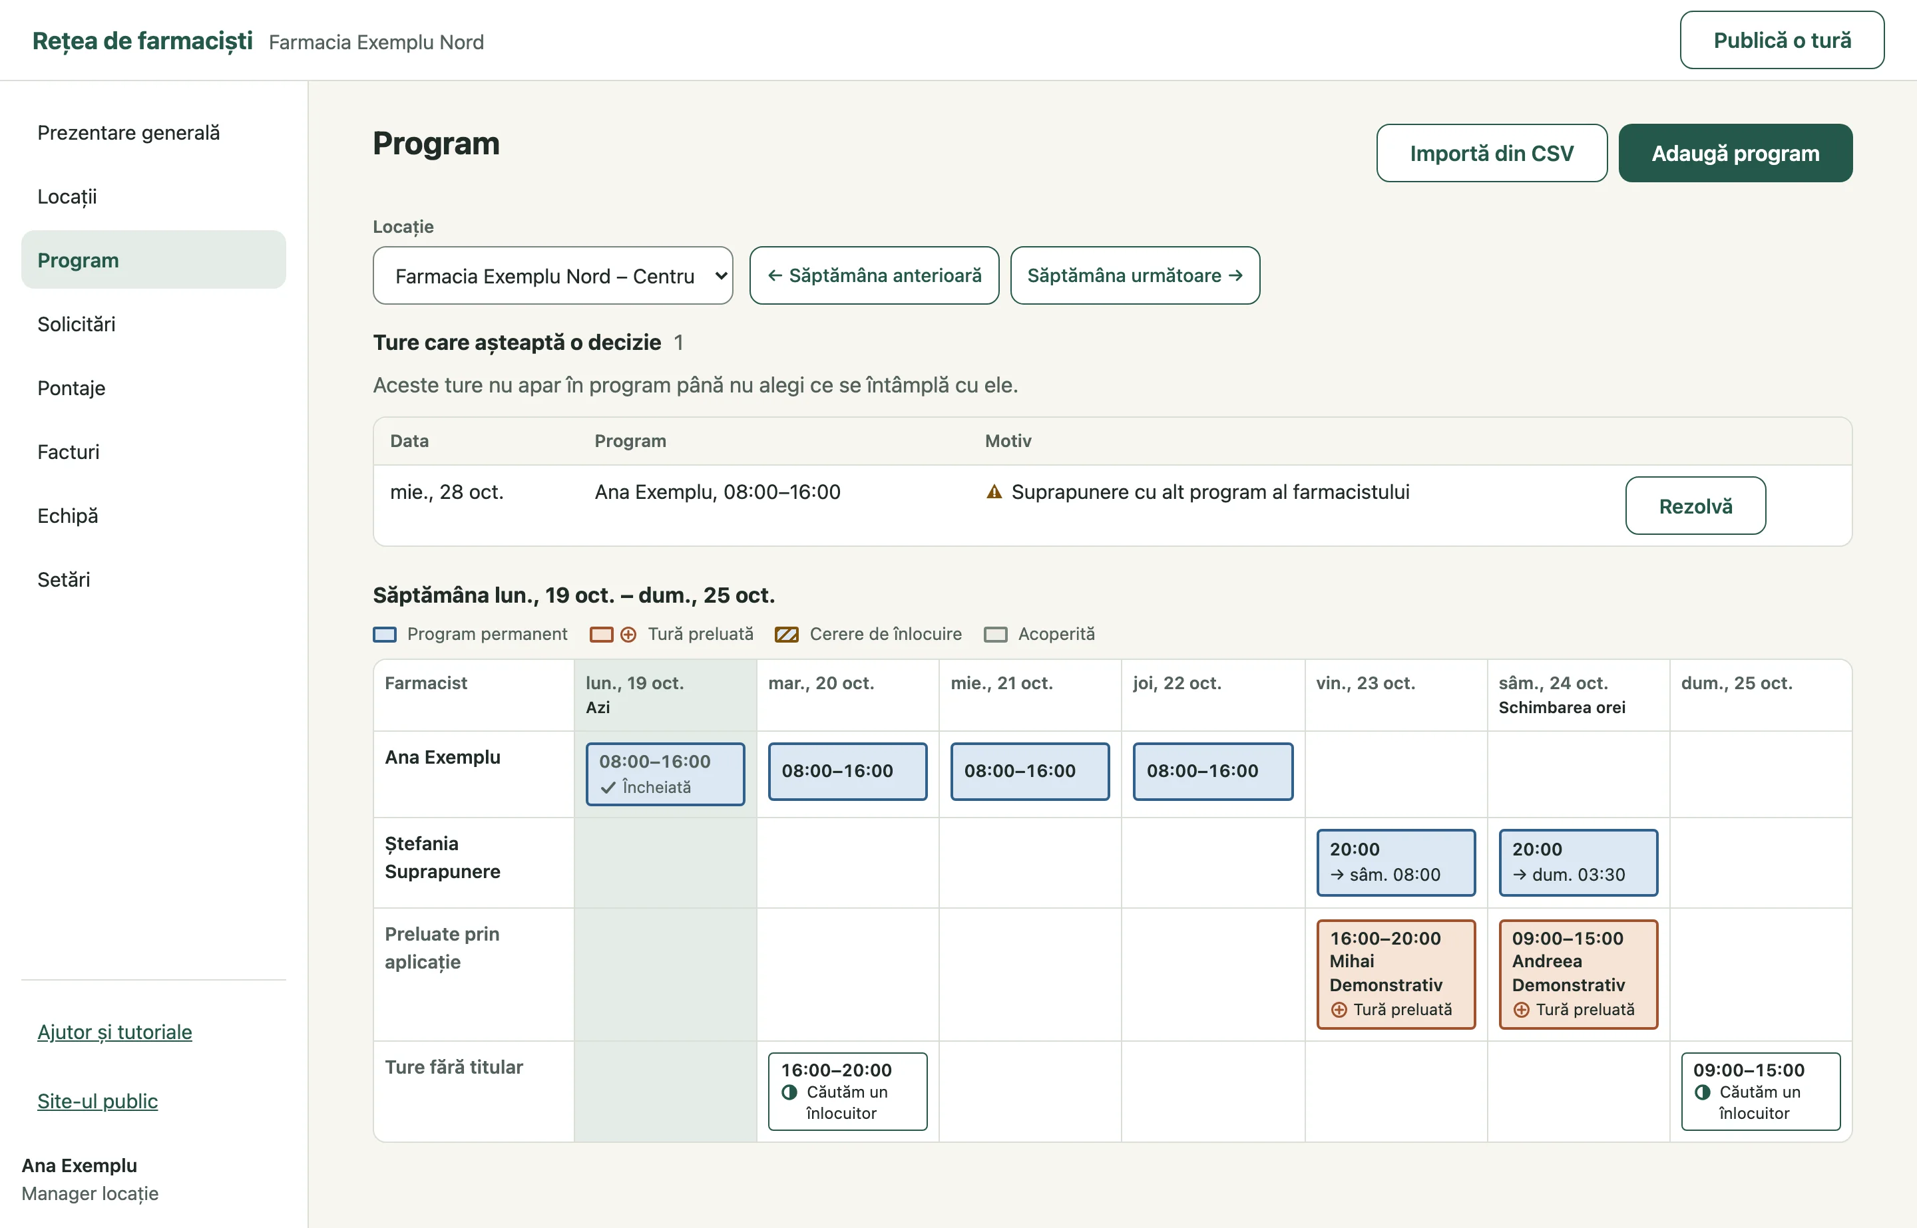Open Ștefania's Friday 20:00 → sâm. 08:00 shift
The image size is (1917, 1228).
pyautogui.click(x=1395, y=862)
